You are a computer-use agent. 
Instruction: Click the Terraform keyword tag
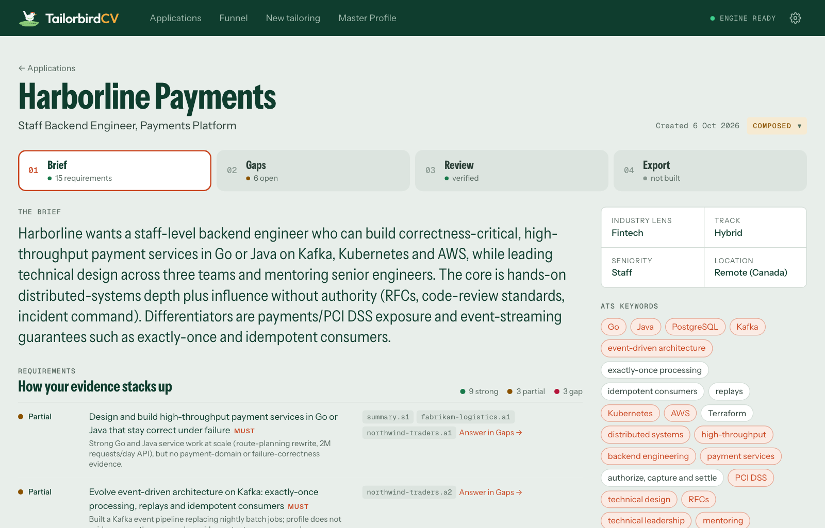point(727,414)
